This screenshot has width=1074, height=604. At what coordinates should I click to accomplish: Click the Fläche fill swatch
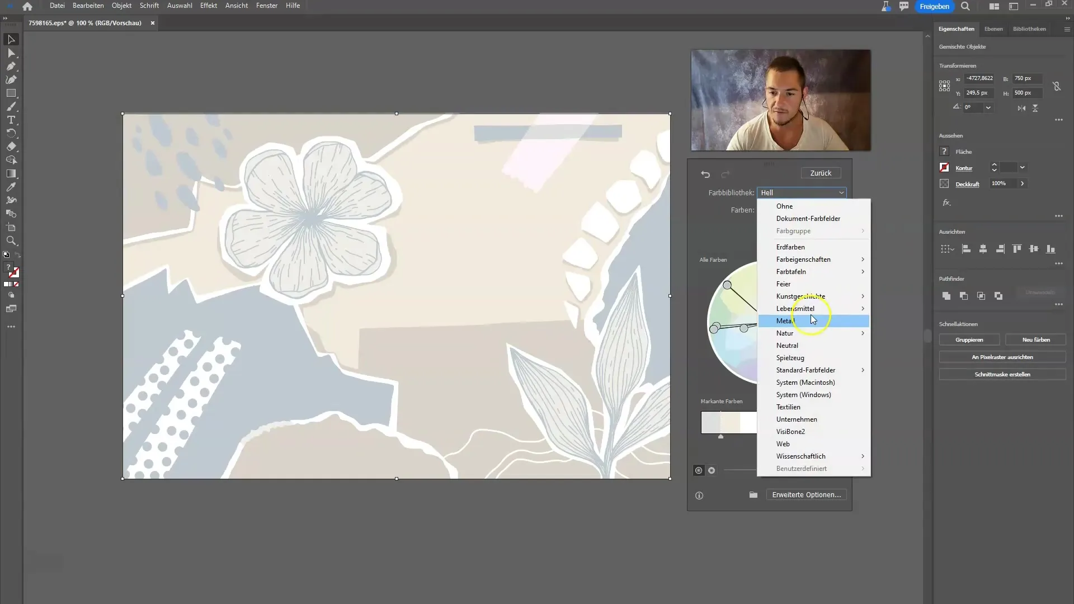click(x=944, y=152)
